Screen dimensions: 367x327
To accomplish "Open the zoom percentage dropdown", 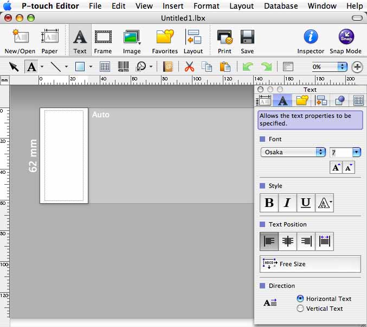I will coord(342,67).
